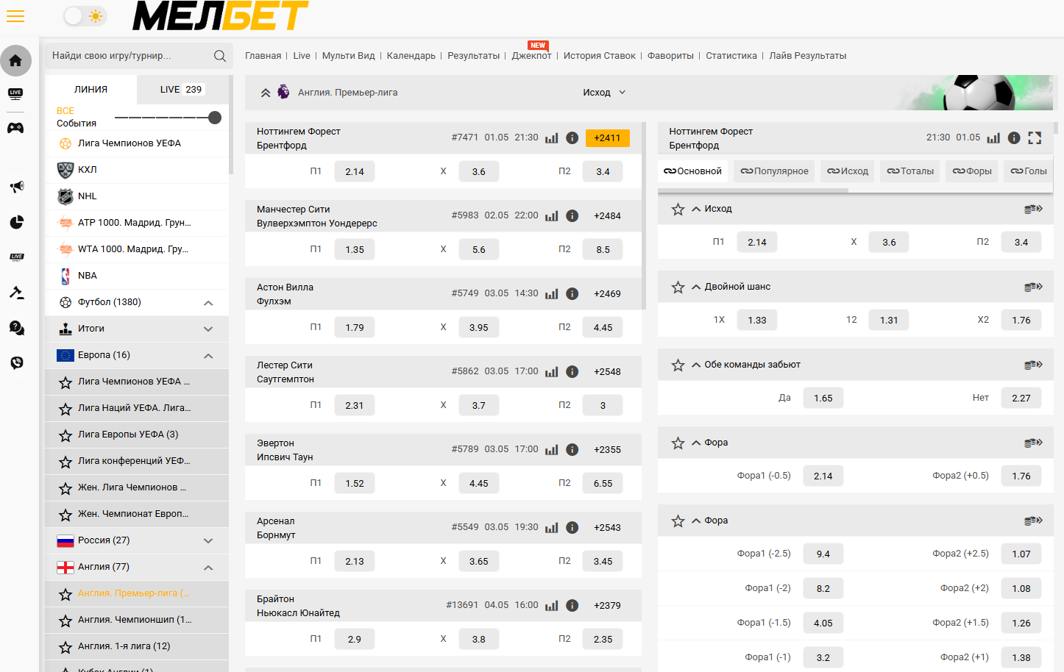Switch to Форы markets tab
This screenshot has width=1064, height=672.
[x=972, y=171]
